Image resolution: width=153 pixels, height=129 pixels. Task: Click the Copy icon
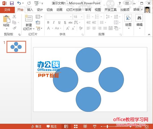(x=14, y=23)
